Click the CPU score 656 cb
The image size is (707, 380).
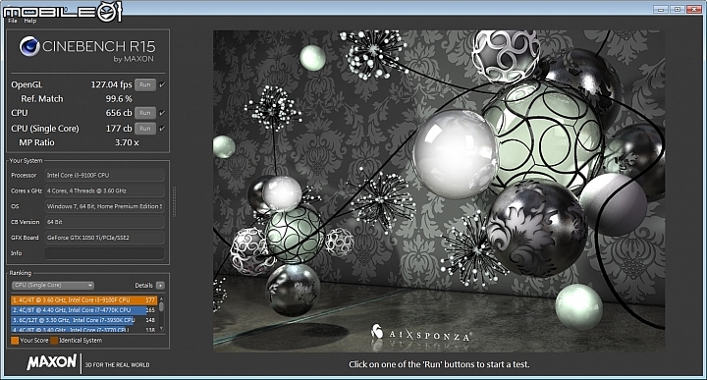click(x=119, y=113)
